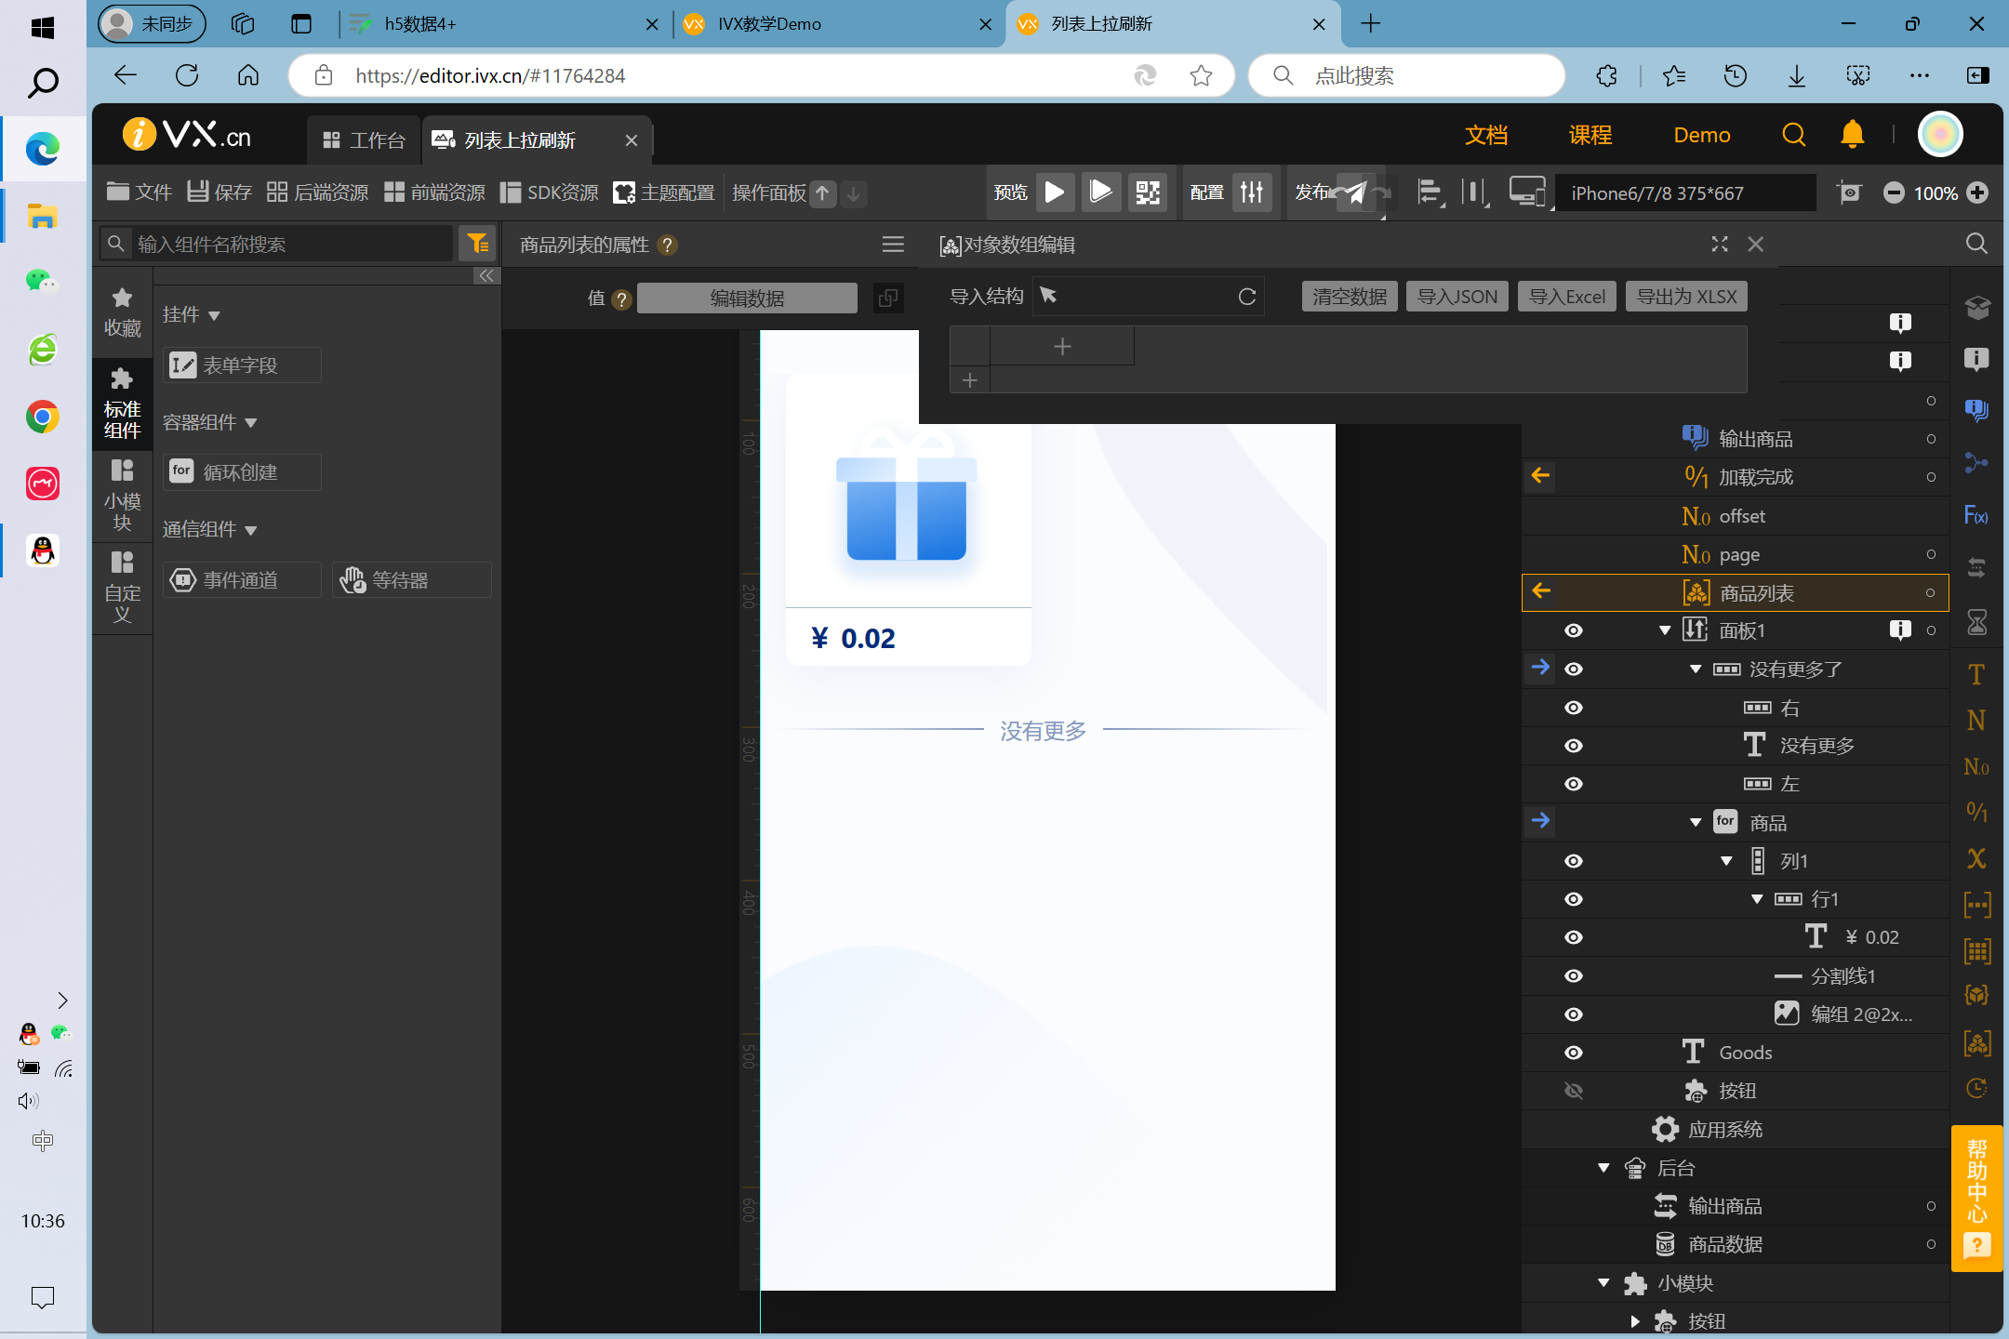Click the notification bell icon
Image resolution: width=2009 pixels, height=1339 pixels.
click(x=1852, y=136)
